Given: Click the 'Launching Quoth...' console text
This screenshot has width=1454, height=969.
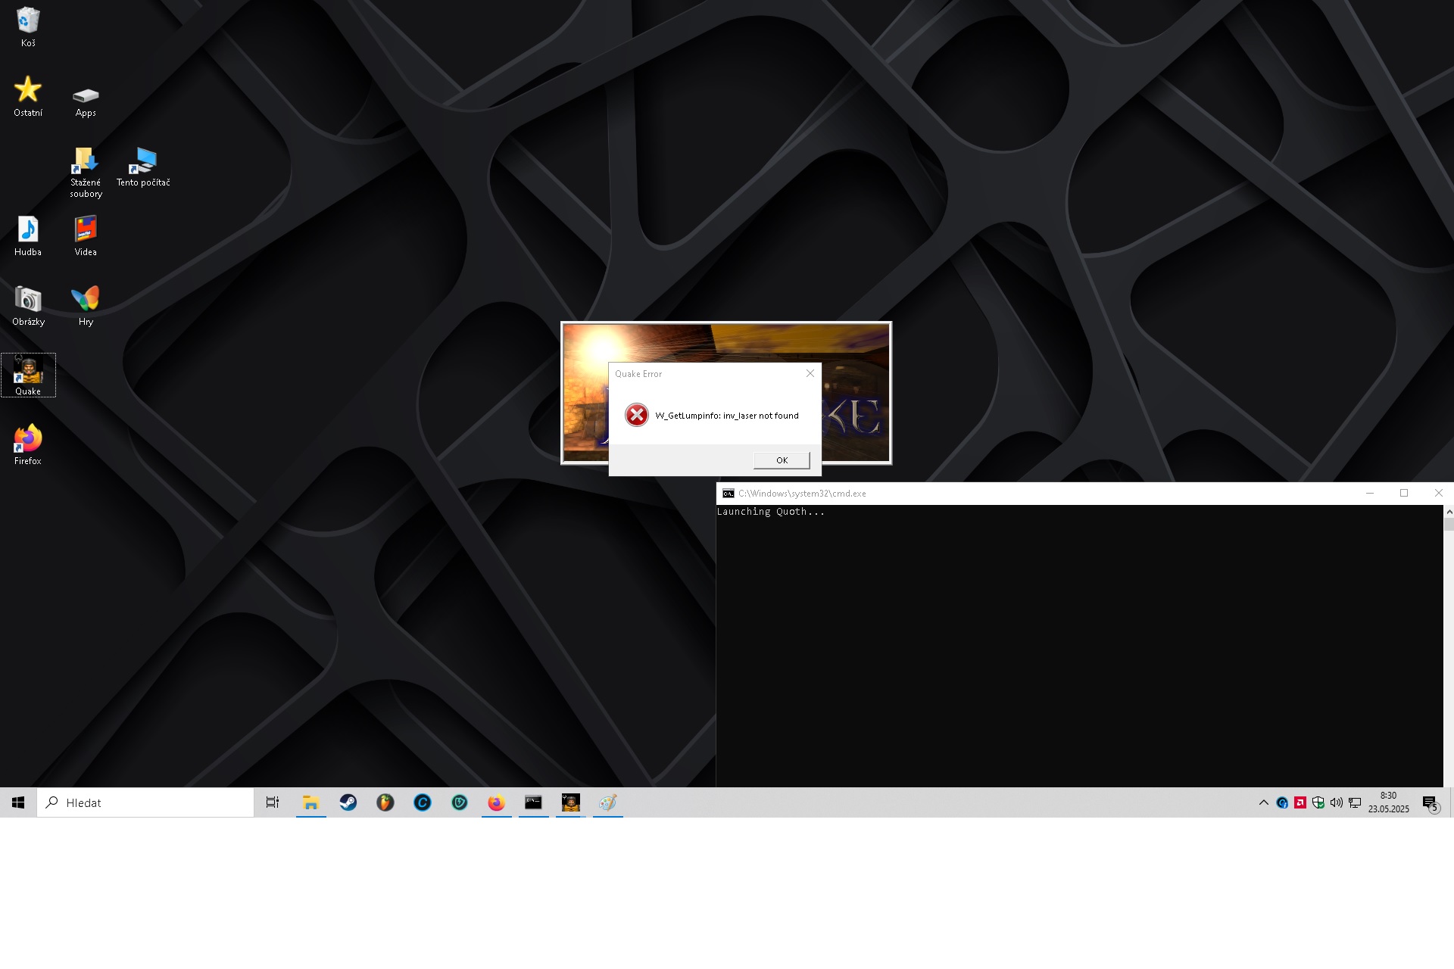Looking at the screenshot, I should tap(770, 512).
